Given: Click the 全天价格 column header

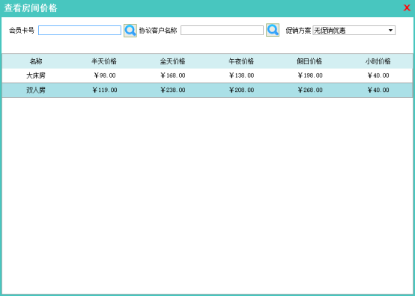Looking at the screenshot, I should pyautogui.click(x=172, y=61).
